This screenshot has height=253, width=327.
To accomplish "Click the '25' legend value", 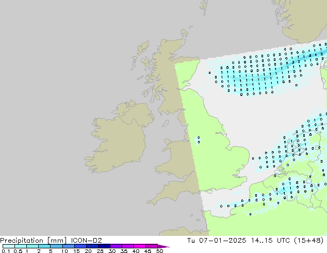I will click(x=100, y=251).
